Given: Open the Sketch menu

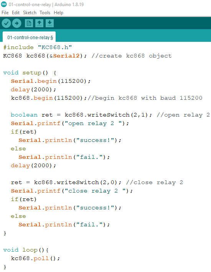Looking at the screenshot, I should click(30, 13).
